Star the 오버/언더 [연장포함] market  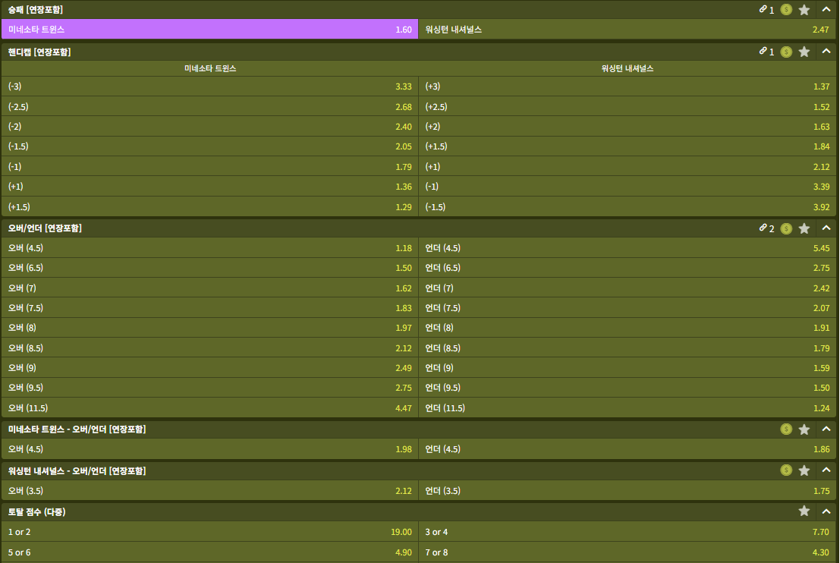(804, 228)
